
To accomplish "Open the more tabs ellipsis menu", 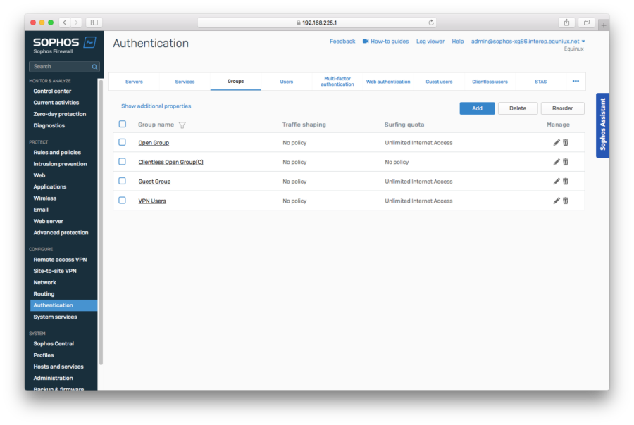I will 576,82.
